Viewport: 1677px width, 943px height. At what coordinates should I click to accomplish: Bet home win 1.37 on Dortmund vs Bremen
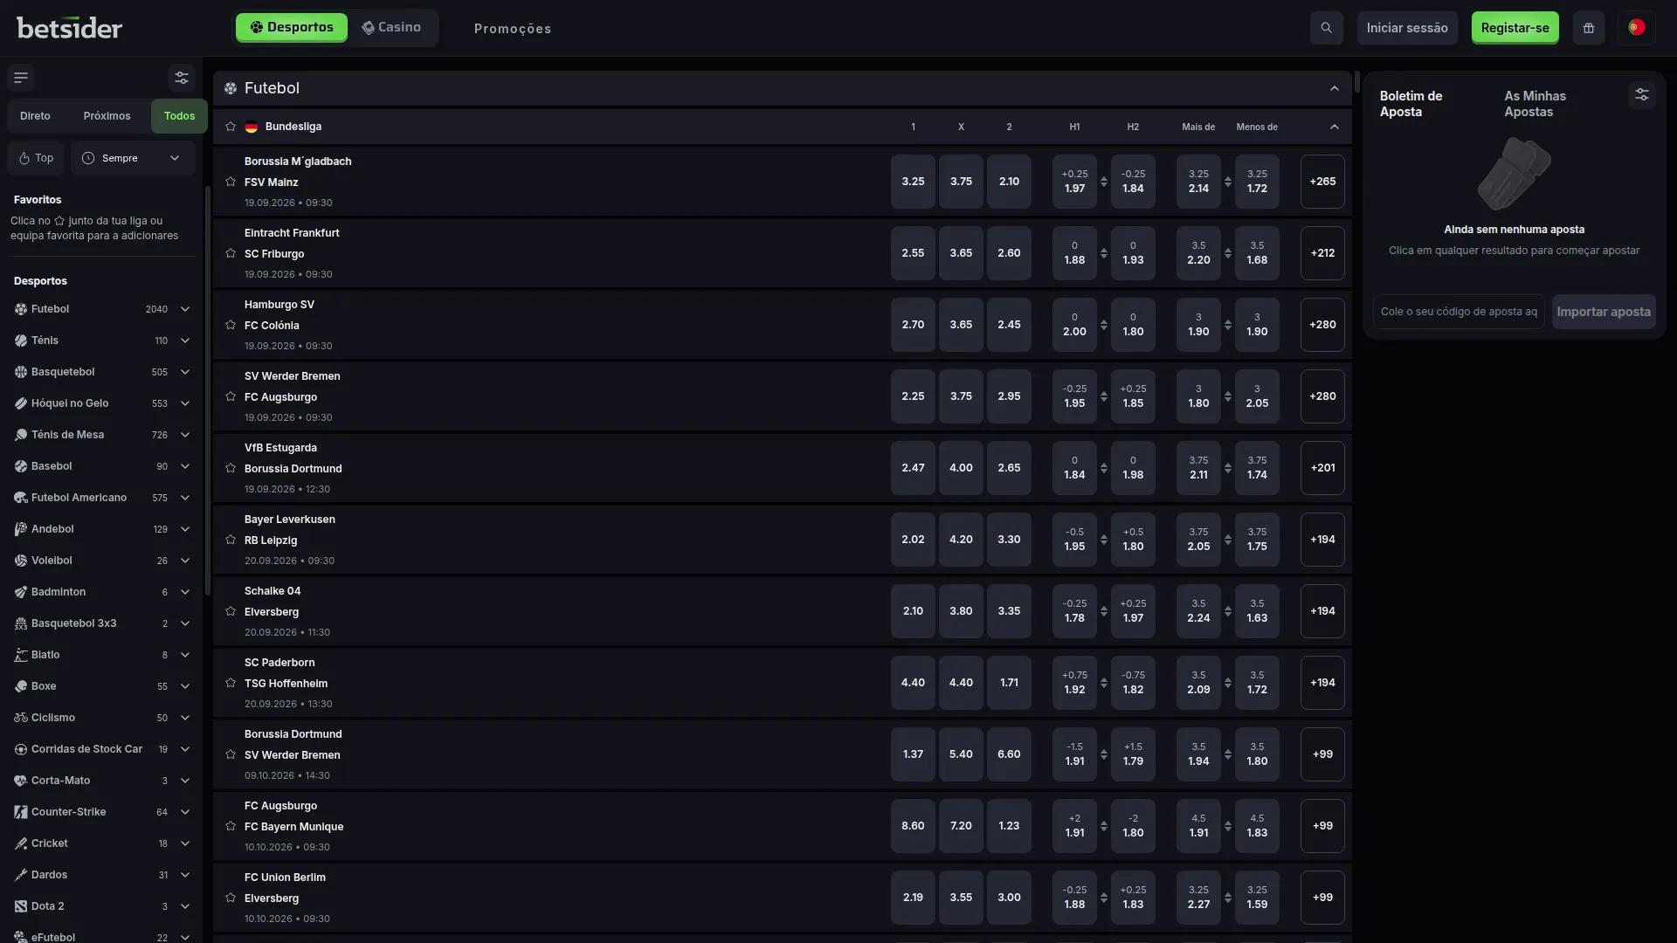(913, 754)
